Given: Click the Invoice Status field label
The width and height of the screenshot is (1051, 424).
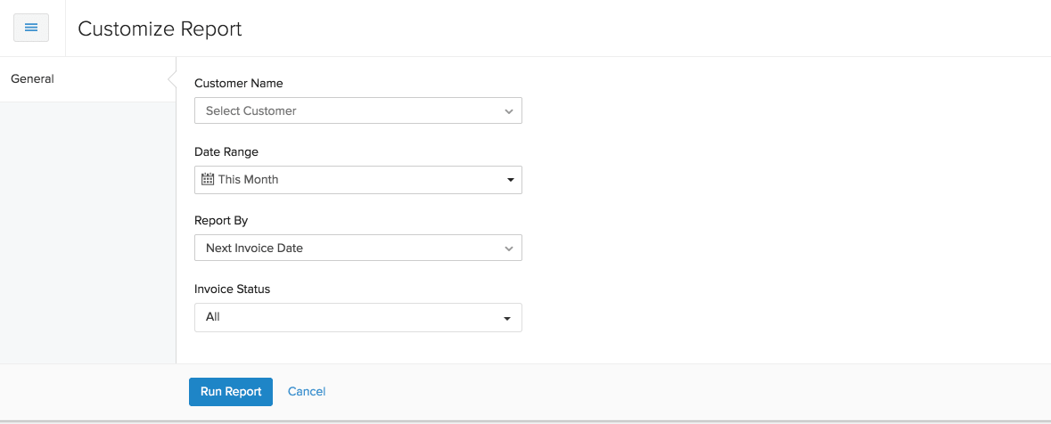Looking at the screenshot, I should pyautogui.click(x=233, y=289).
